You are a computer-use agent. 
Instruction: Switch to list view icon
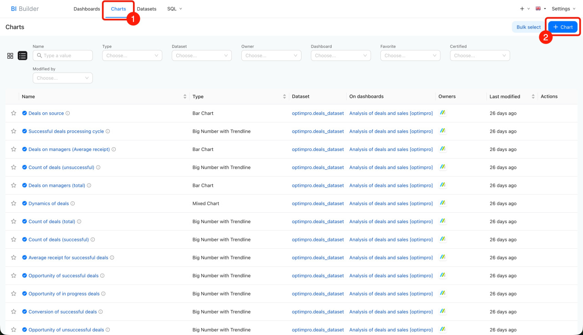coord(22,56)
